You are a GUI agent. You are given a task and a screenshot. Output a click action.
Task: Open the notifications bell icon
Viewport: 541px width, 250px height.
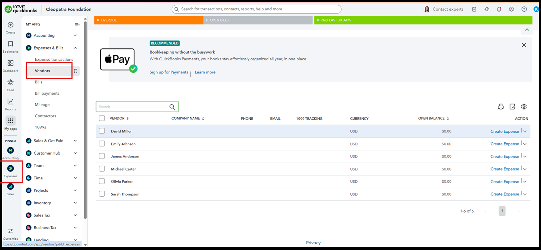499,9
